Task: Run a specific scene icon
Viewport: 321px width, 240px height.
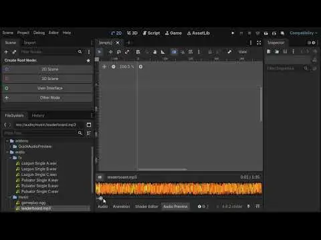Action: tap(274, 33)
